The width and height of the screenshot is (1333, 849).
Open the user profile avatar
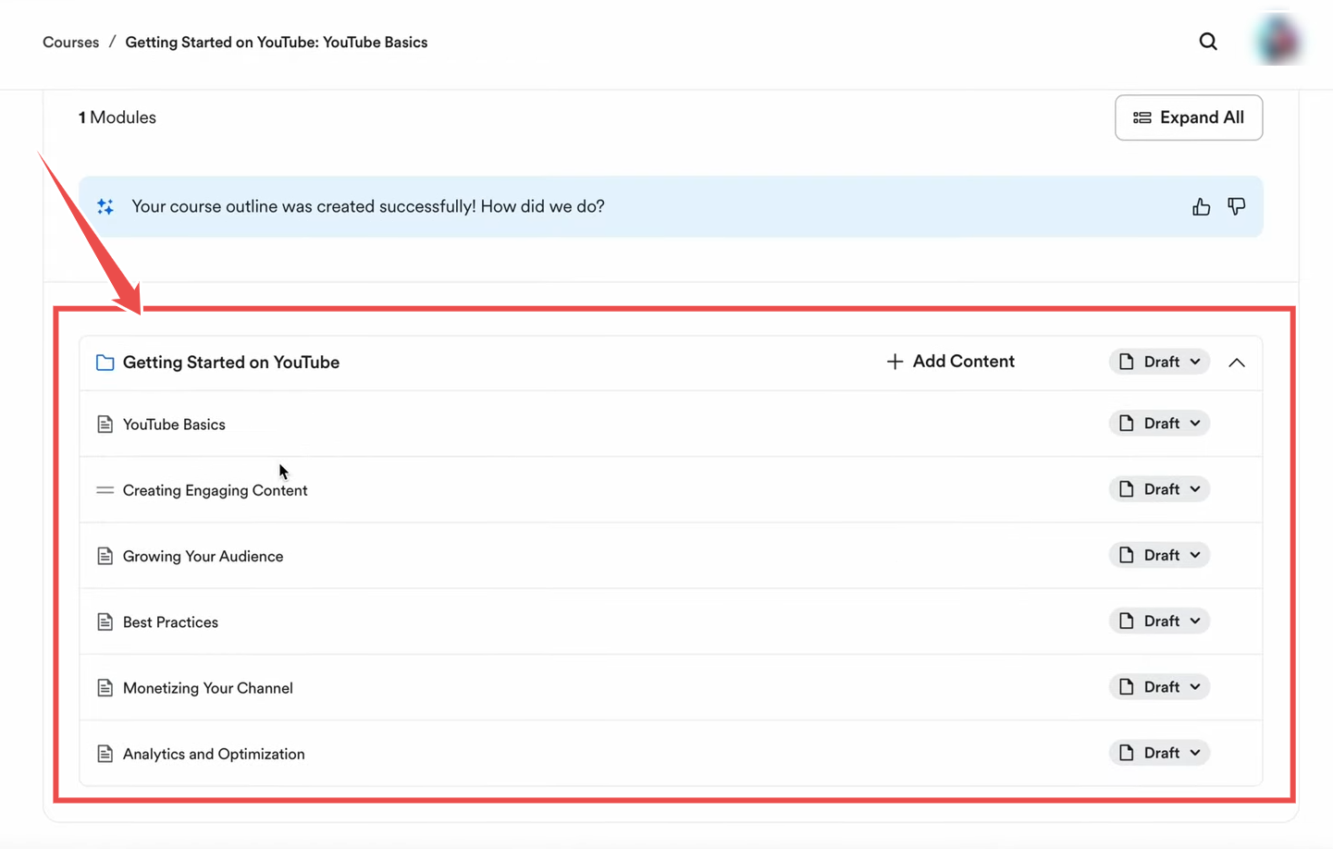tap(1279, 40)
